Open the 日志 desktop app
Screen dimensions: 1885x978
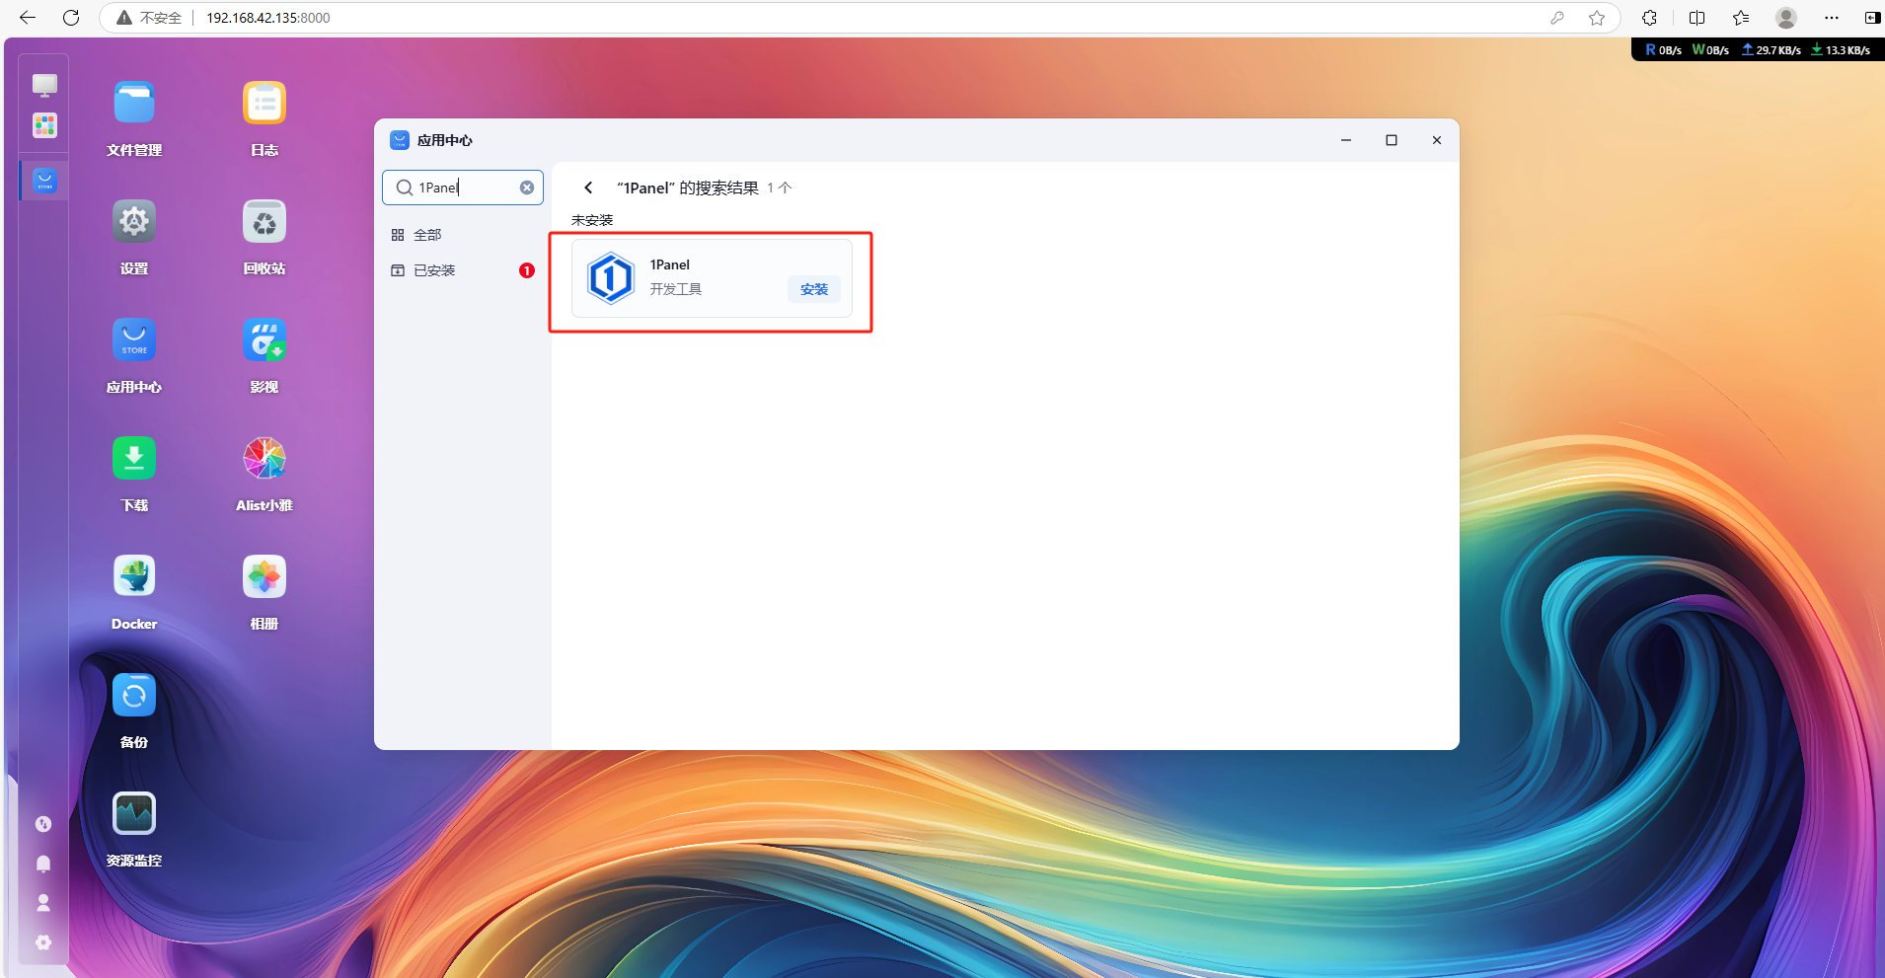[x=264, y=104]
